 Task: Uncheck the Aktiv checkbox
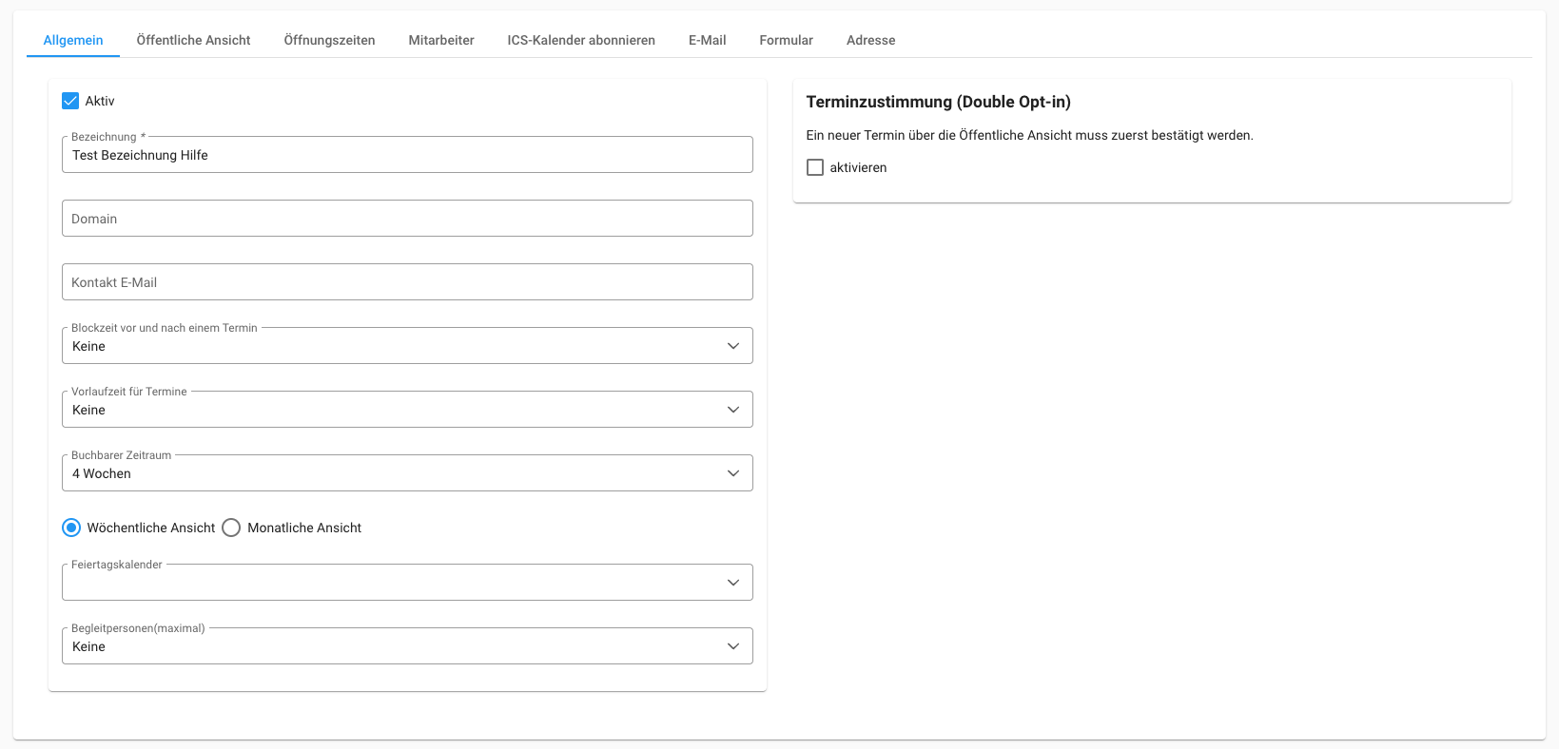coord(70,101)
